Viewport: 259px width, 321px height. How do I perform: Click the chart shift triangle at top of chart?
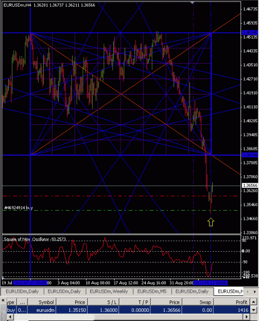tap(192, 3)
